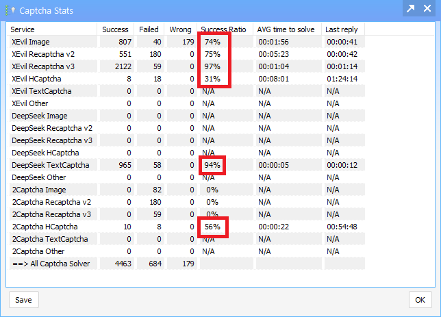Select the XEvil TextCaptcha row
Image resolution: width=441 pixels, height=317 pixels.
[x=187, y=91]
